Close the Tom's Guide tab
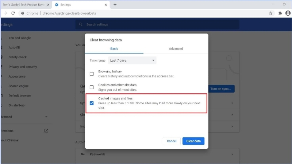Image resolution: width=292 pixels, height=164 pixels. 48,5
